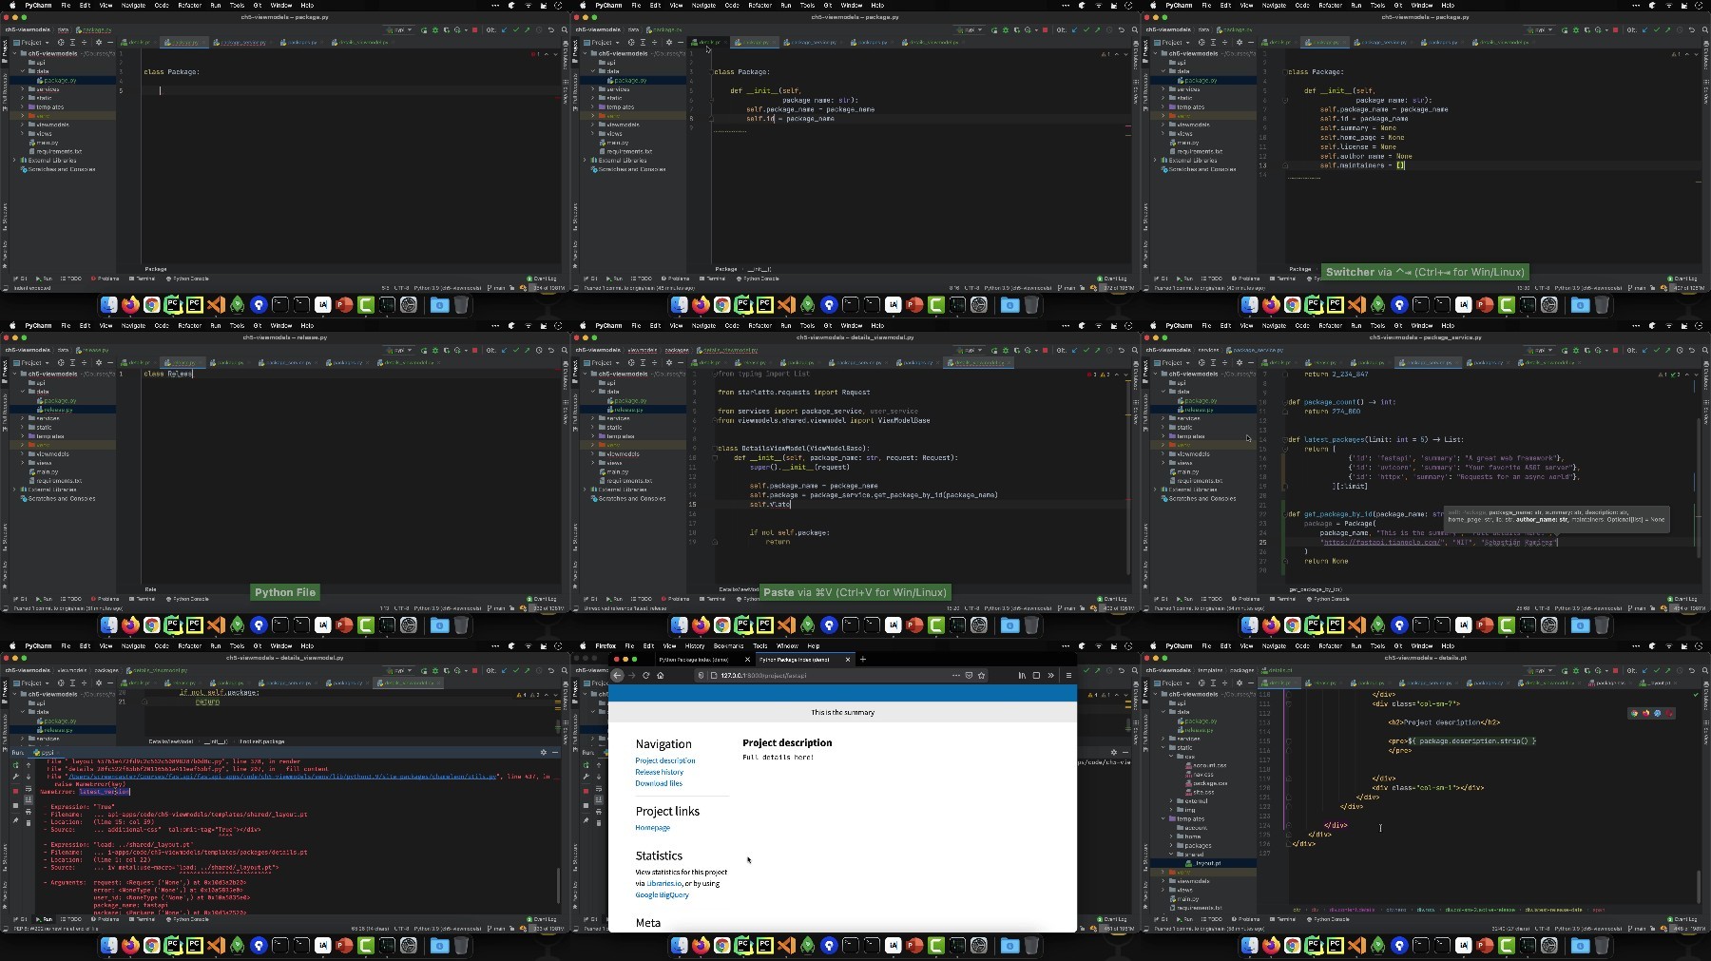Collapse the shared folder in details.pt window tree
This screenshot has width=1711, height=961.
tap(1172, 854)
